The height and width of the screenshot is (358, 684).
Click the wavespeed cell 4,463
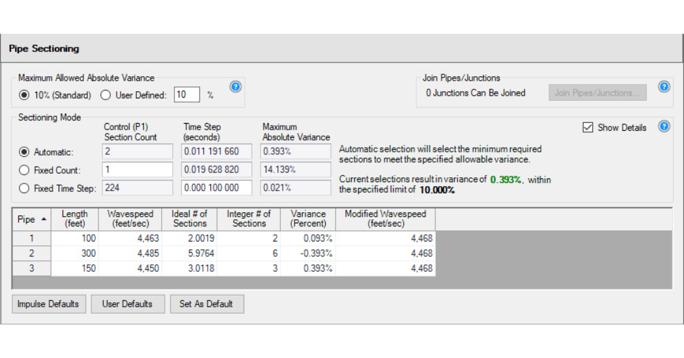pos(130,238)
